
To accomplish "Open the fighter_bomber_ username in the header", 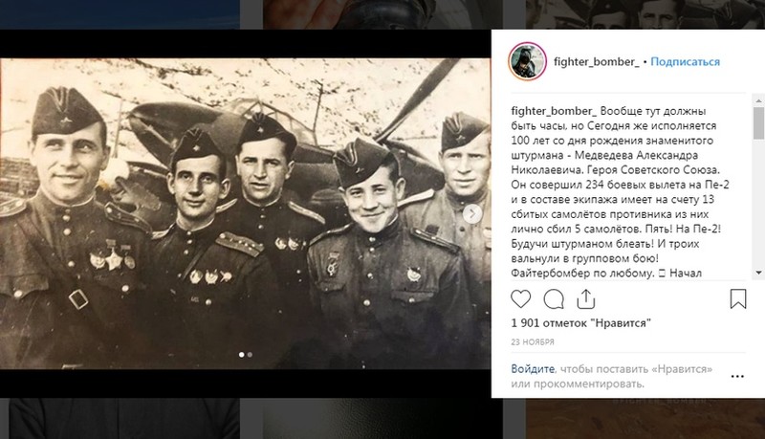I will (596, 62).
